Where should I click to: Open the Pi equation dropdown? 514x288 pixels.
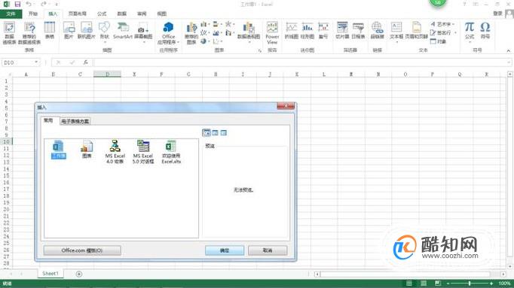[x=470, y=42]
